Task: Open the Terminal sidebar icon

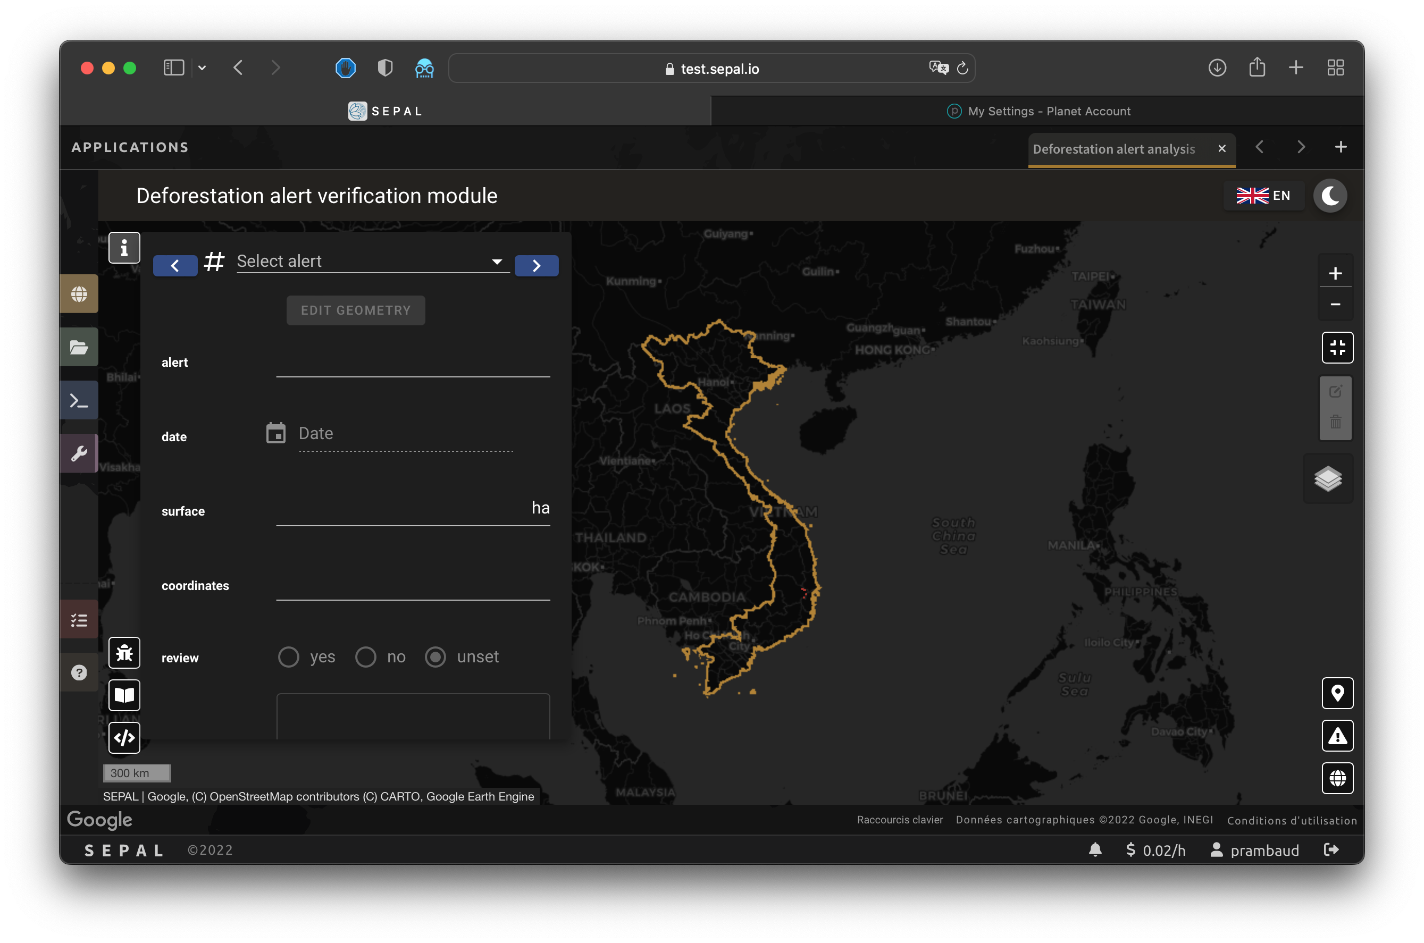Action: click(79, 400)
